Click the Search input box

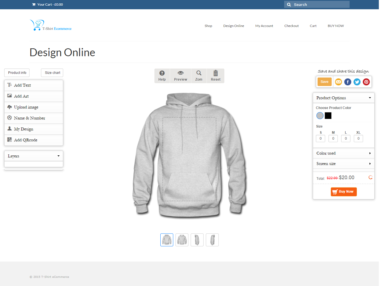[317, 4]
